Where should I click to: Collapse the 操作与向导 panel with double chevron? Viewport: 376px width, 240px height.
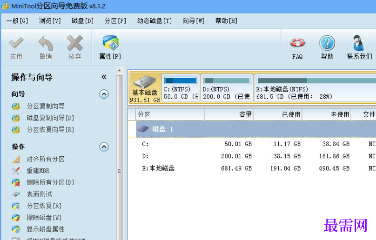[x=104, y=77]
